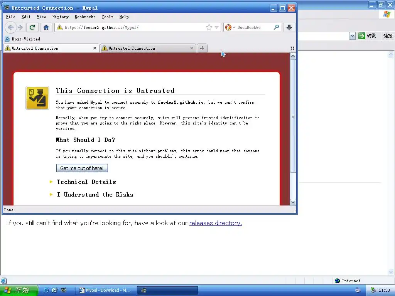Select the first Untrusted Connection tab
Screen dimensions: 395x296
51,48
